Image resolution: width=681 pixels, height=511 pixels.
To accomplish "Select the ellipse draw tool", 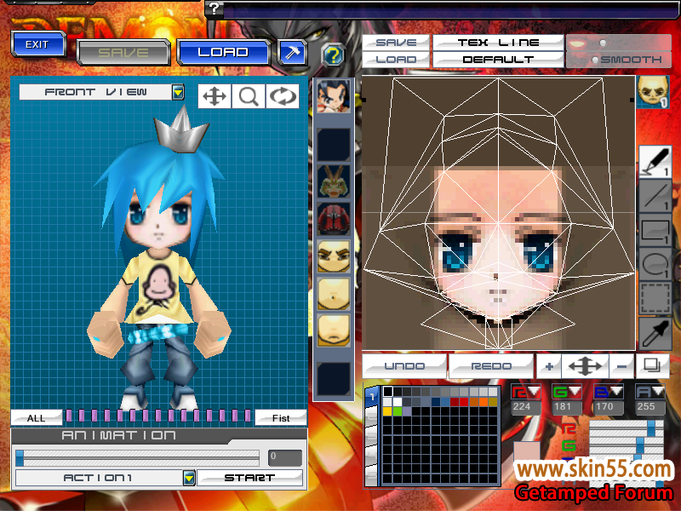I will coord(655,265).
